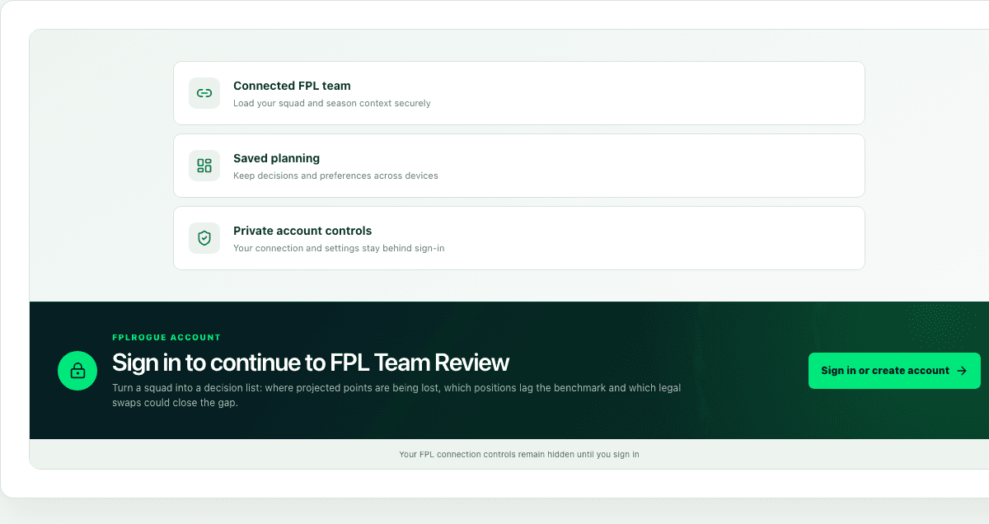Click the shield check icon beside Private account controls
The height and width of the screenshot is (524, 989).
tap(204, 238)
